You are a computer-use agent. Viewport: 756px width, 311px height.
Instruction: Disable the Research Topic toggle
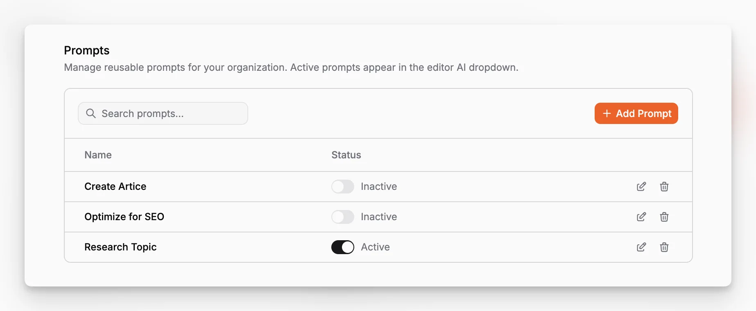tap(343, 247)
